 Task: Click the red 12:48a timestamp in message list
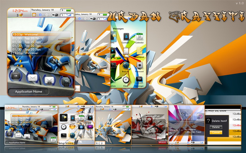[237, 125]
